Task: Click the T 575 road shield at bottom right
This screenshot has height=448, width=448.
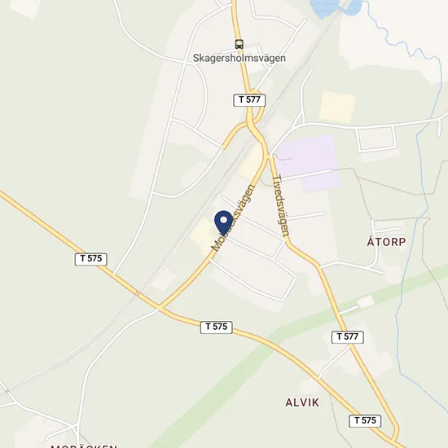Action: pyautogui.click(x=365, y=421)
